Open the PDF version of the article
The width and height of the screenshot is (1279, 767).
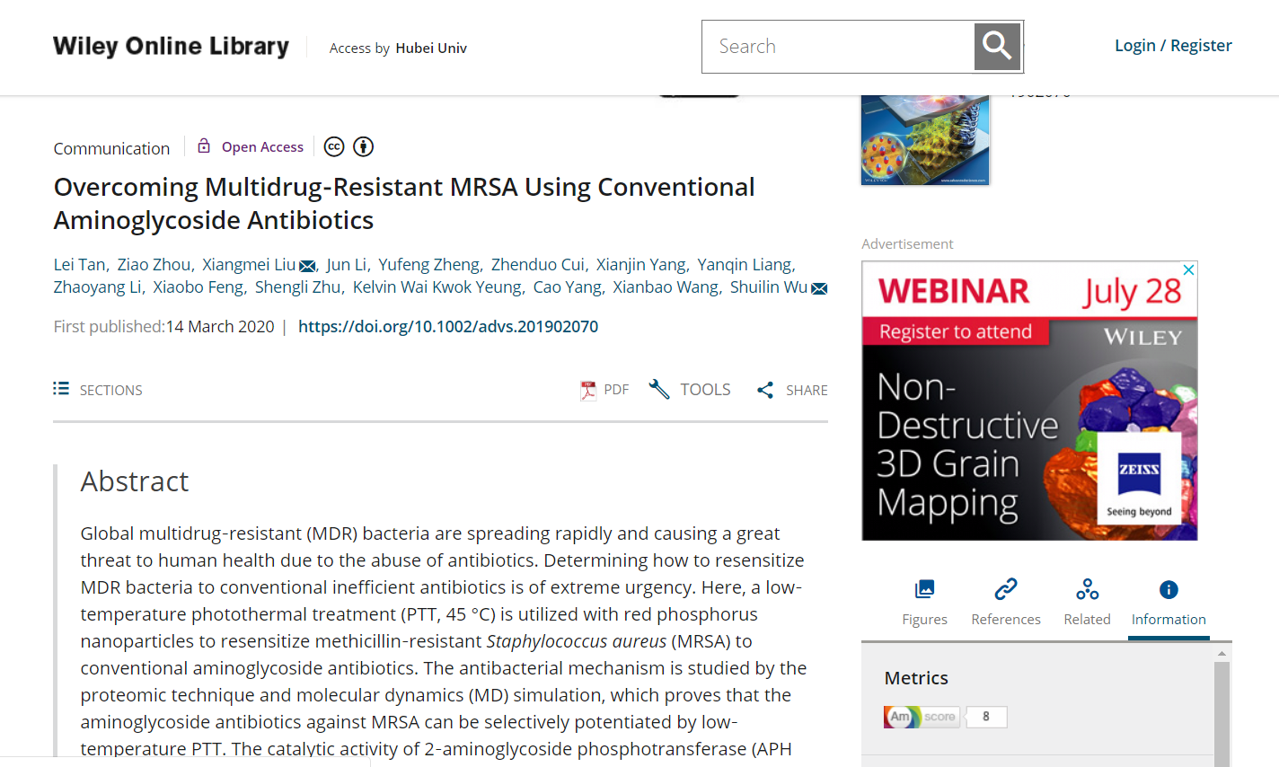604,390
